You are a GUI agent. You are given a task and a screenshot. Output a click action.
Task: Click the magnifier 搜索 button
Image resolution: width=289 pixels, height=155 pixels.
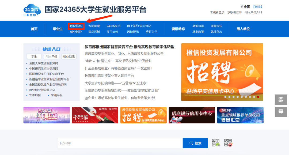click(195, 143)
